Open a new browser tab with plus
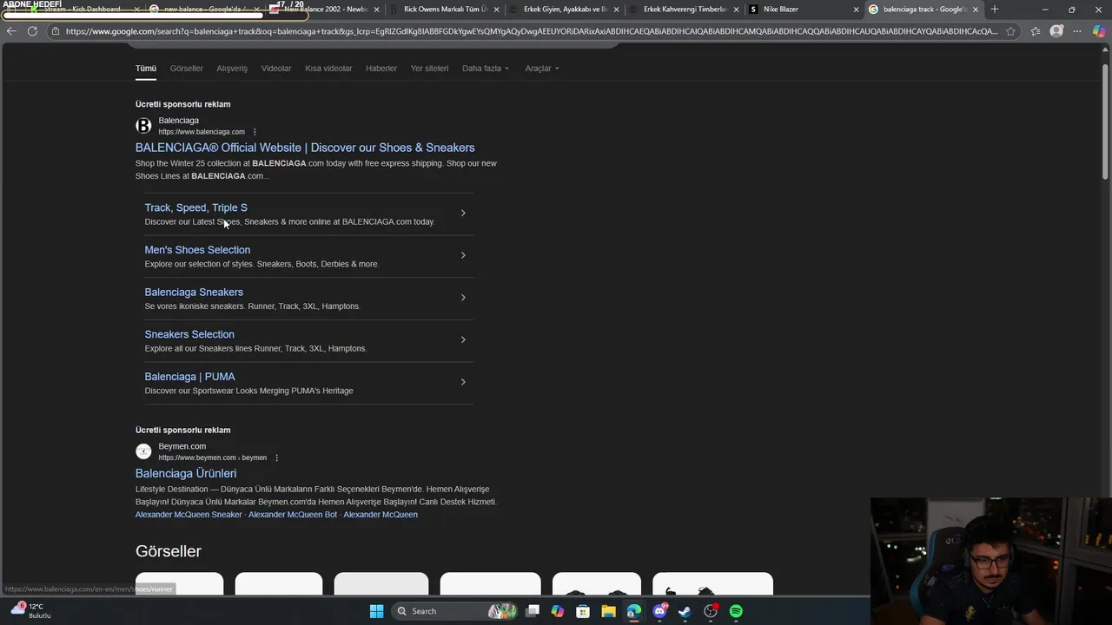Screen dimensions: 1112x625 [995, 10]
